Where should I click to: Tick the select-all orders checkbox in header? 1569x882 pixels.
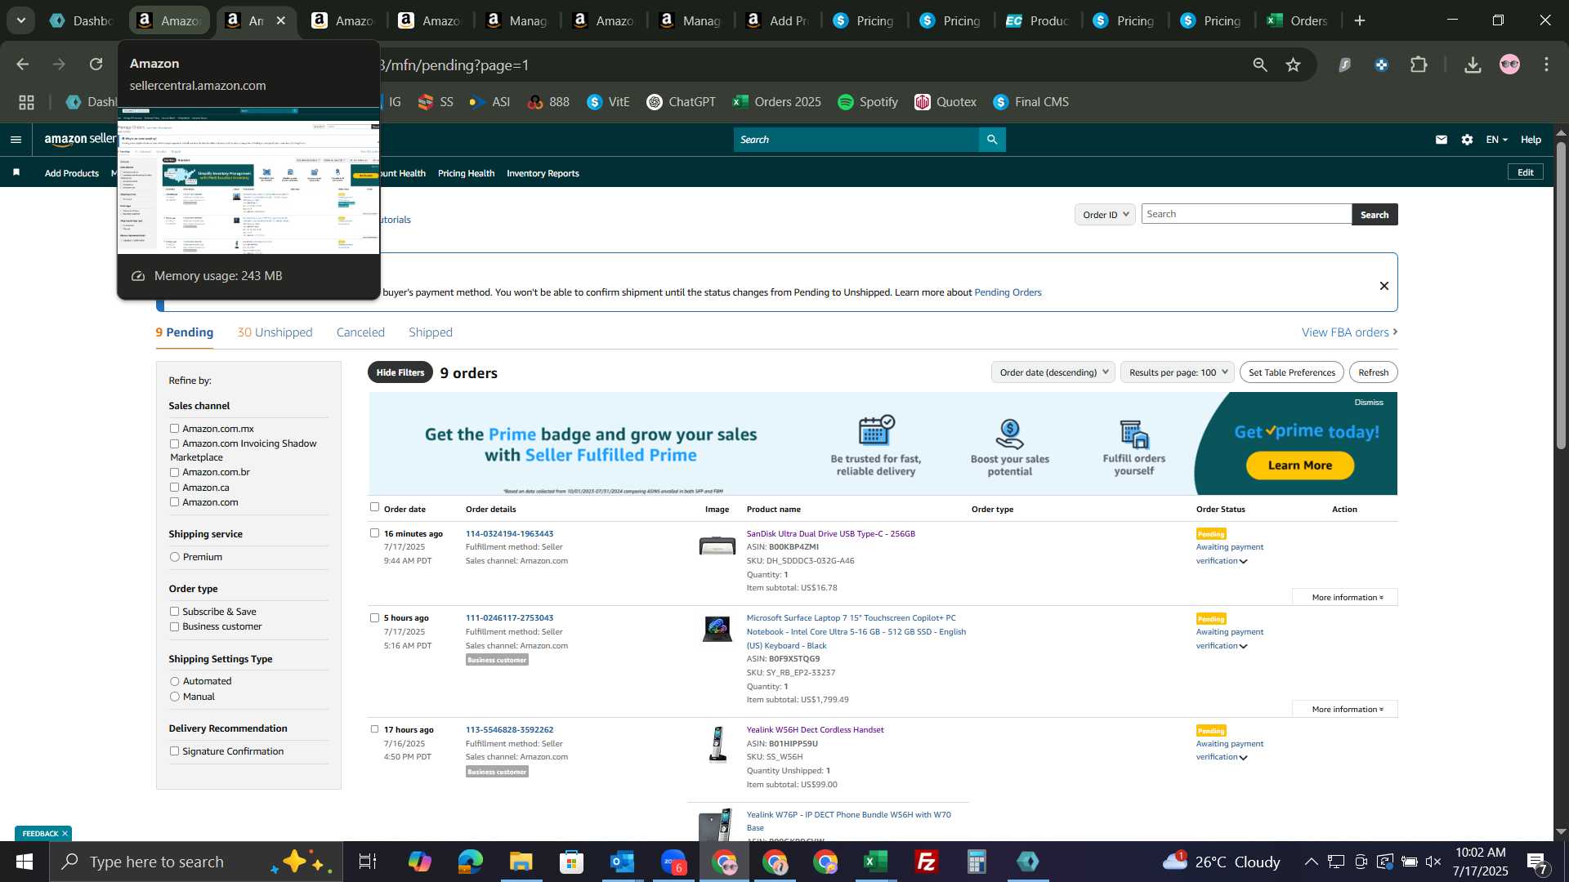point(374,507)
